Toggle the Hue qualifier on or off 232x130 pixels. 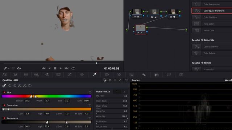click(x=4, y=92)
